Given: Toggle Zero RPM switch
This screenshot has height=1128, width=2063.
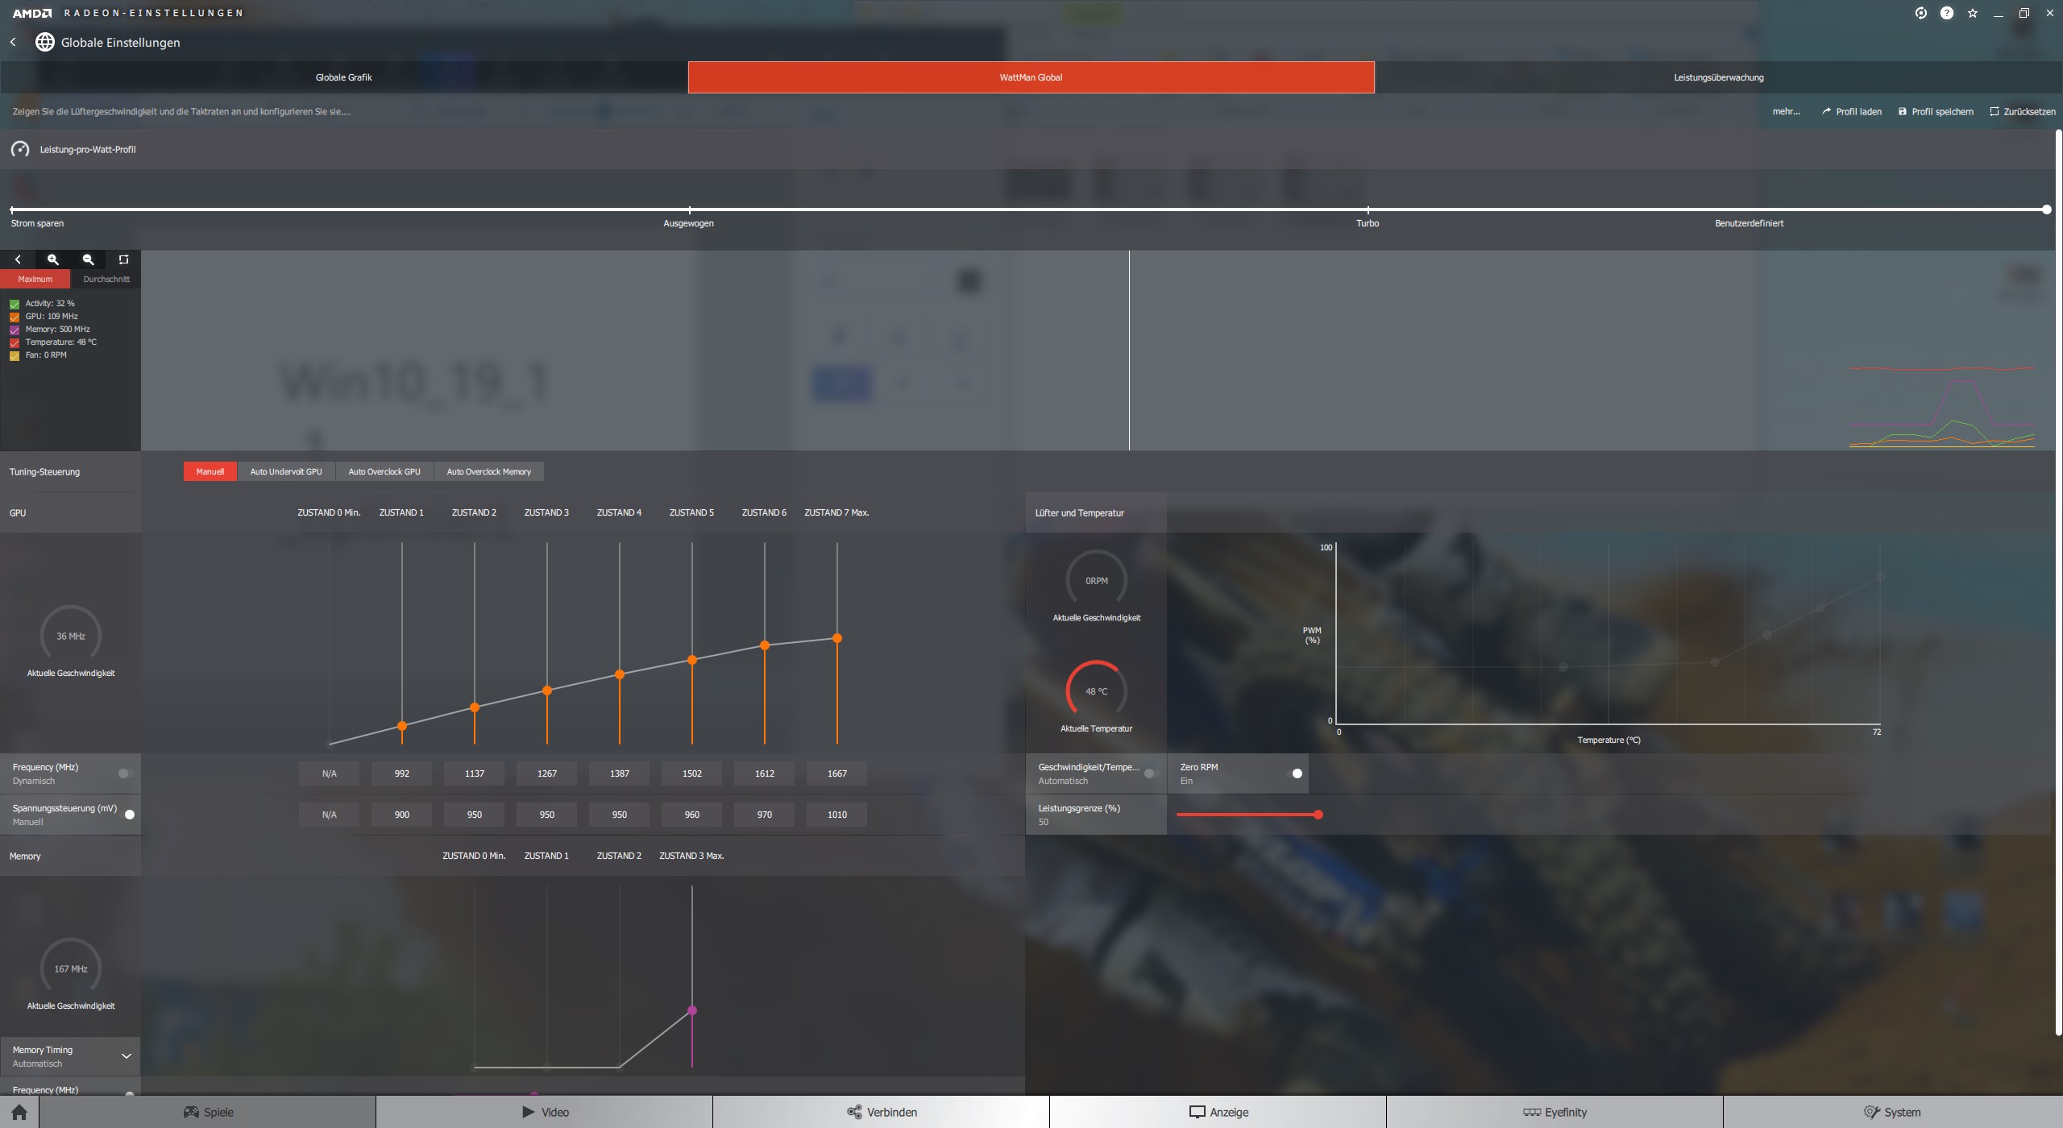Looking at the screenshot, I should point(1296,773).
